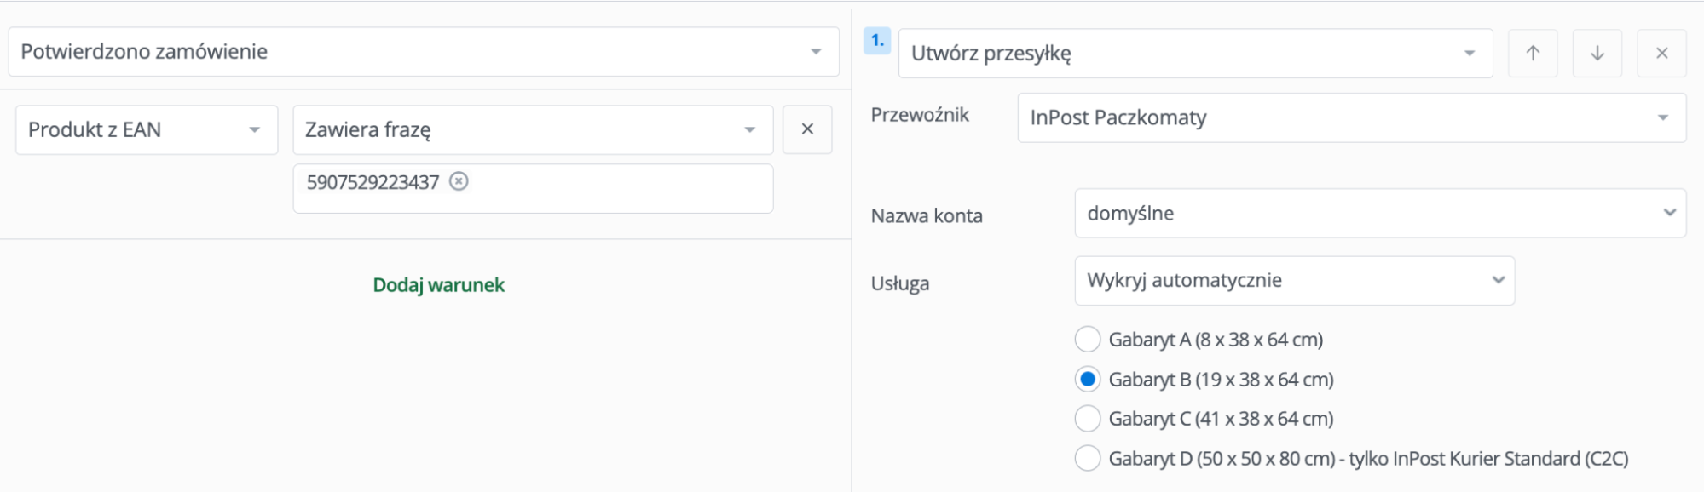The image size is (1704, 492).
Task: Move action down with arrow icon
Action: pyautogui.click(x=1597, y=53)
